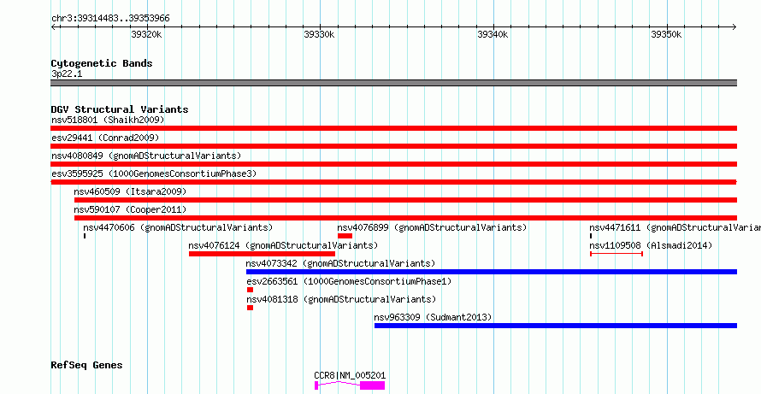Click the esv2663561 small red variant box
This screenshot has width=761, height=394.
pyautogui.click(x=250, y=290)
